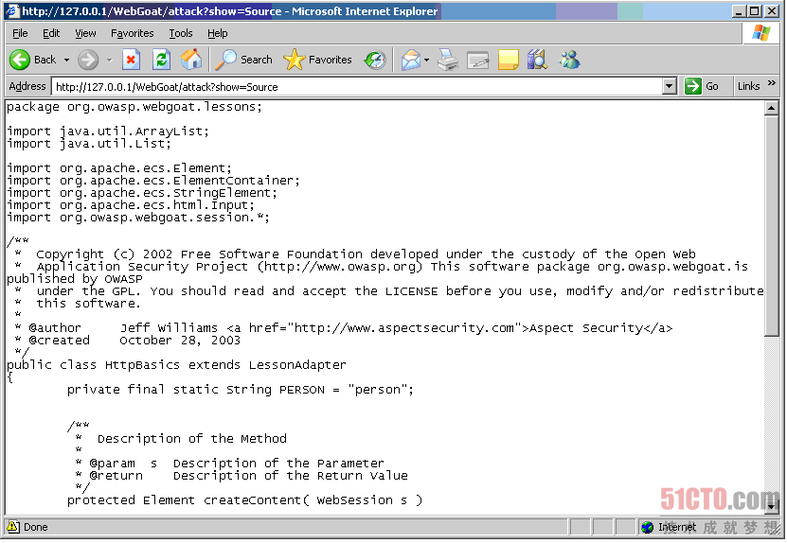Click the warning icon in status bar
The image size is (787, 543).
13,527
